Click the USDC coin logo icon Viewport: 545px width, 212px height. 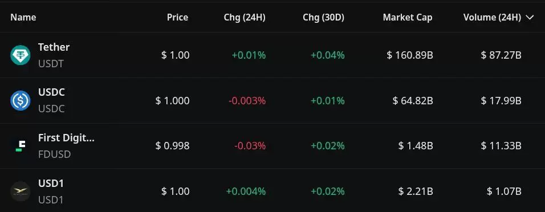20,100
